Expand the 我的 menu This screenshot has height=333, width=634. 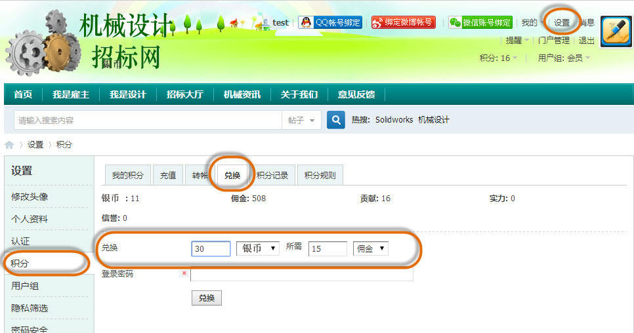[x=532, y=22]
